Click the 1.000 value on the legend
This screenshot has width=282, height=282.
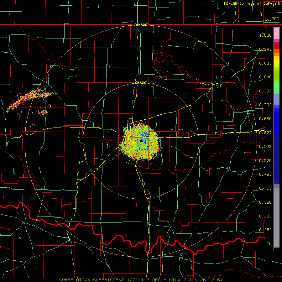[265, 35]
